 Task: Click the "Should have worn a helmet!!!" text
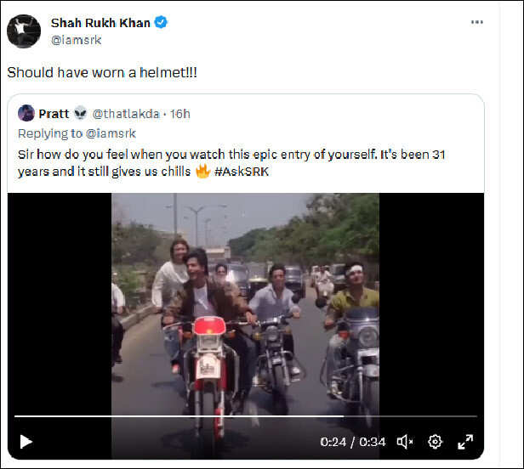pyautogui.click(x=102, y=73)
